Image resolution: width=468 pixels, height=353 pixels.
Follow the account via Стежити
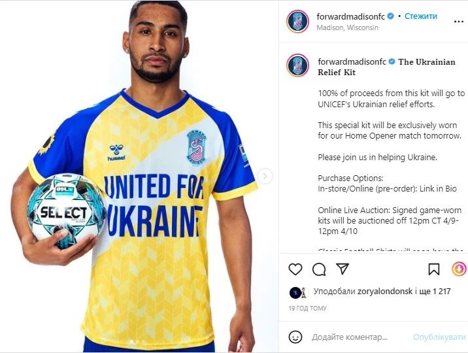(420, 16)
